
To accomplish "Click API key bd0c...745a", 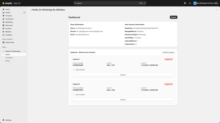I will tap(111, 90).
